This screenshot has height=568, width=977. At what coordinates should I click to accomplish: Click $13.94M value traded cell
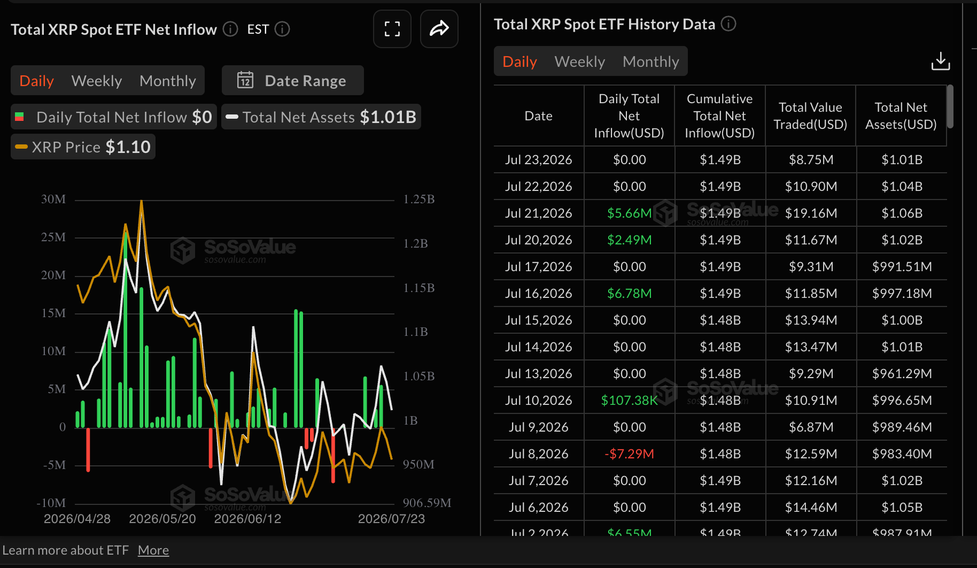point(811,320)
